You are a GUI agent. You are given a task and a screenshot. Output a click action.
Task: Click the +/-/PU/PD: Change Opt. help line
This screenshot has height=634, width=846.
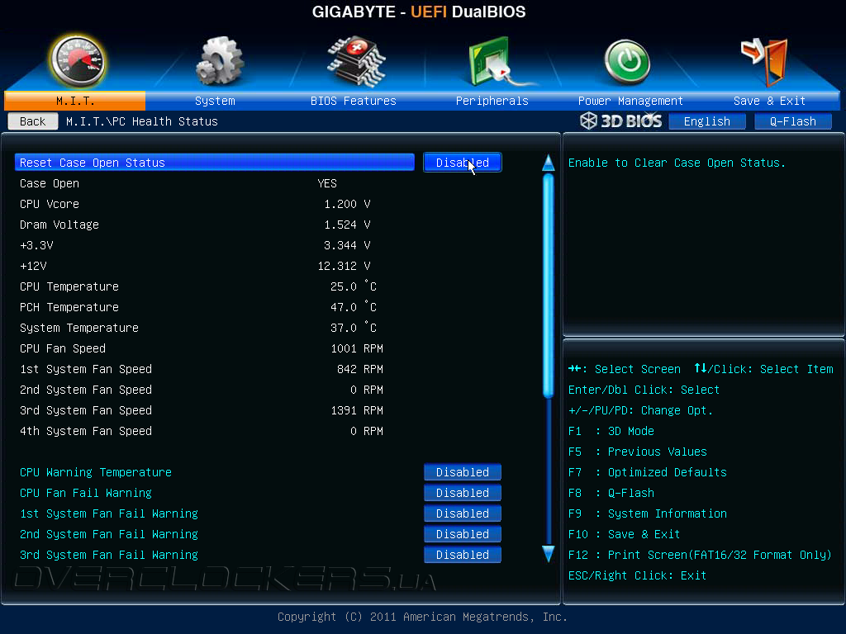pyautogui.click(x=640, y=410)
